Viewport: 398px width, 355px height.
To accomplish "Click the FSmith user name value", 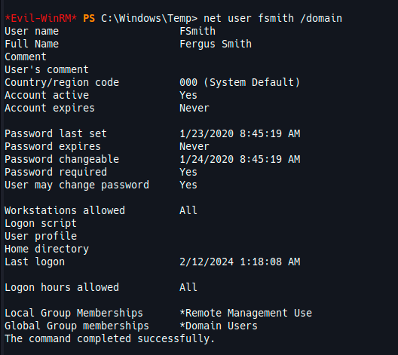I will [197, 31].
